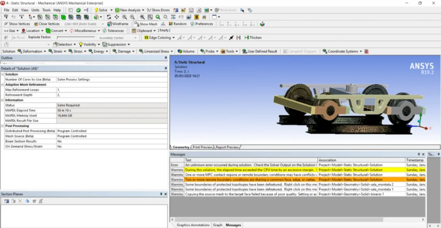Open the Volume result icon
This screenshot has height=228, width=441.
(x=180, y=51)
